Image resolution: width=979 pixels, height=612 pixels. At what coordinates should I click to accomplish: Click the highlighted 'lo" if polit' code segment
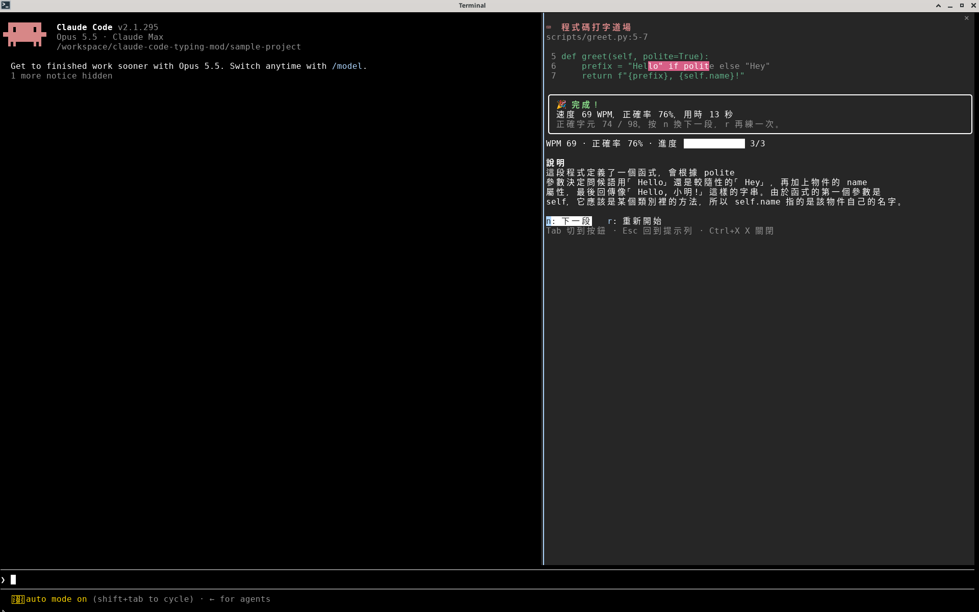click(679, 66)
